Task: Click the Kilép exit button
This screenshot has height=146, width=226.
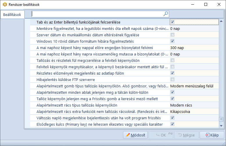Action: tap(212, 135)
